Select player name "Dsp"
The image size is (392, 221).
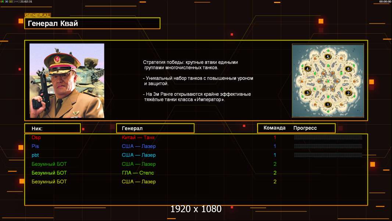[x=36, y=137]
